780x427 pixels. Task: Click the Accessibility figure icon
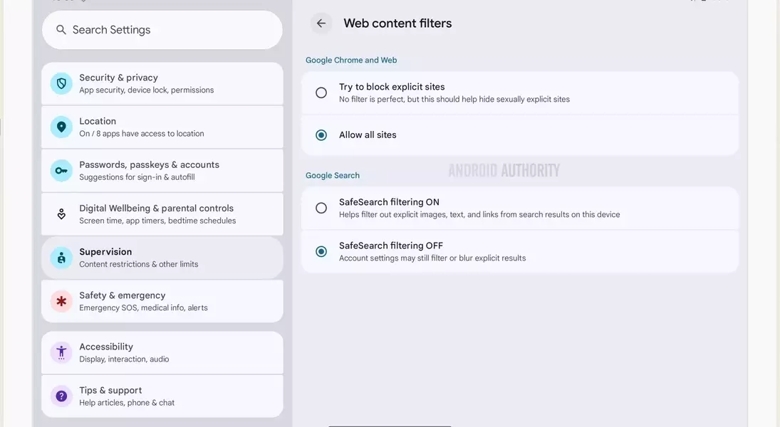click(x=61, y=352)
